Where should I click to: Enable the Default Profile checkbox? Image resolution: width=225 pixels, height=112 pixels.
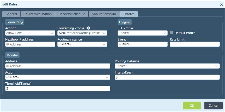tap(171, 33)
